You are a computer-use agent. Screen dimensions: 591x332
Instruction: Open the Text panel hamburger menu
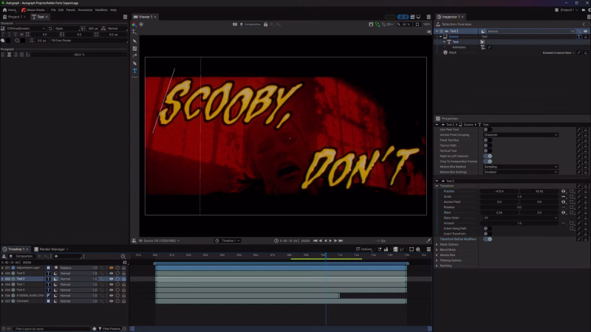coord(125,17)
